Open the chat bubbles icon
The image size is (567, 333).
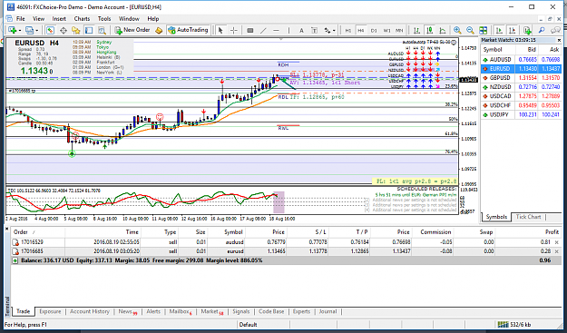click(x=555, y=30)
